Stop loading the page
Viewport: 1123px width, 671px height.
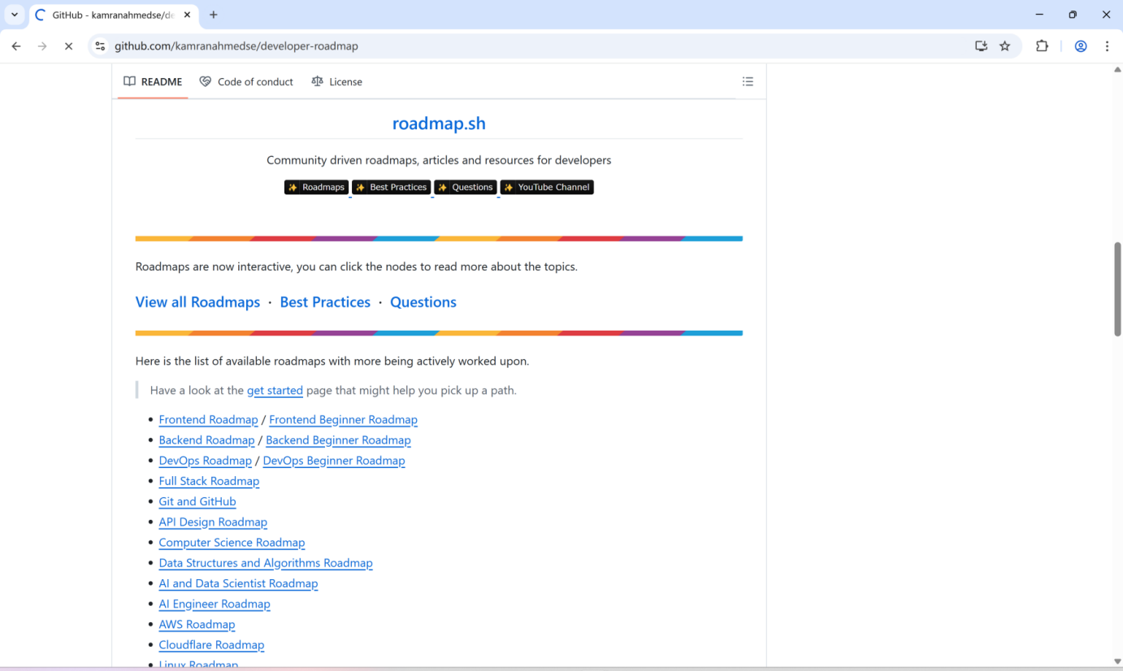pyautogui.click(x=68, y=46)
